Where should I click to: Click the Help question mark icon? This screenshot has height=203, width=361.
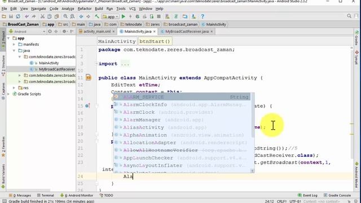(x=202, y=16)
